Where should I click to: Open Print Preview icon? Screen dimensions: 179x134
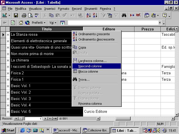30,15
